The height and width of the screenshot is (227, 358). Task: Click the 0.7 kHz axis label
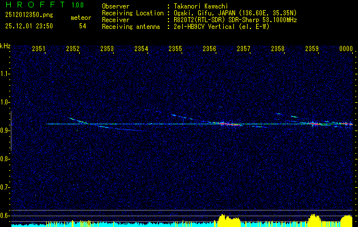coord(5,187)
